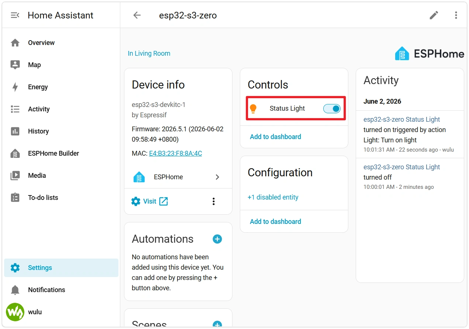The image size is (469, 329).
Task: Open Activity in the sidebar
Action: 61,109
